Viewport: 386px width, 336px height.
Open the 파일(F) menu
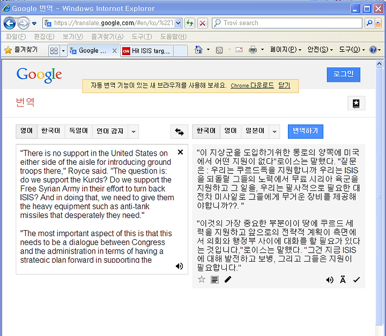(x=16, y=36)
